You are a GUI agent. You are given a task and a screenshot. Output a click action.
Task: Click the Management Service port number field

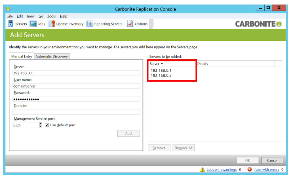click(x=25, y=125)
